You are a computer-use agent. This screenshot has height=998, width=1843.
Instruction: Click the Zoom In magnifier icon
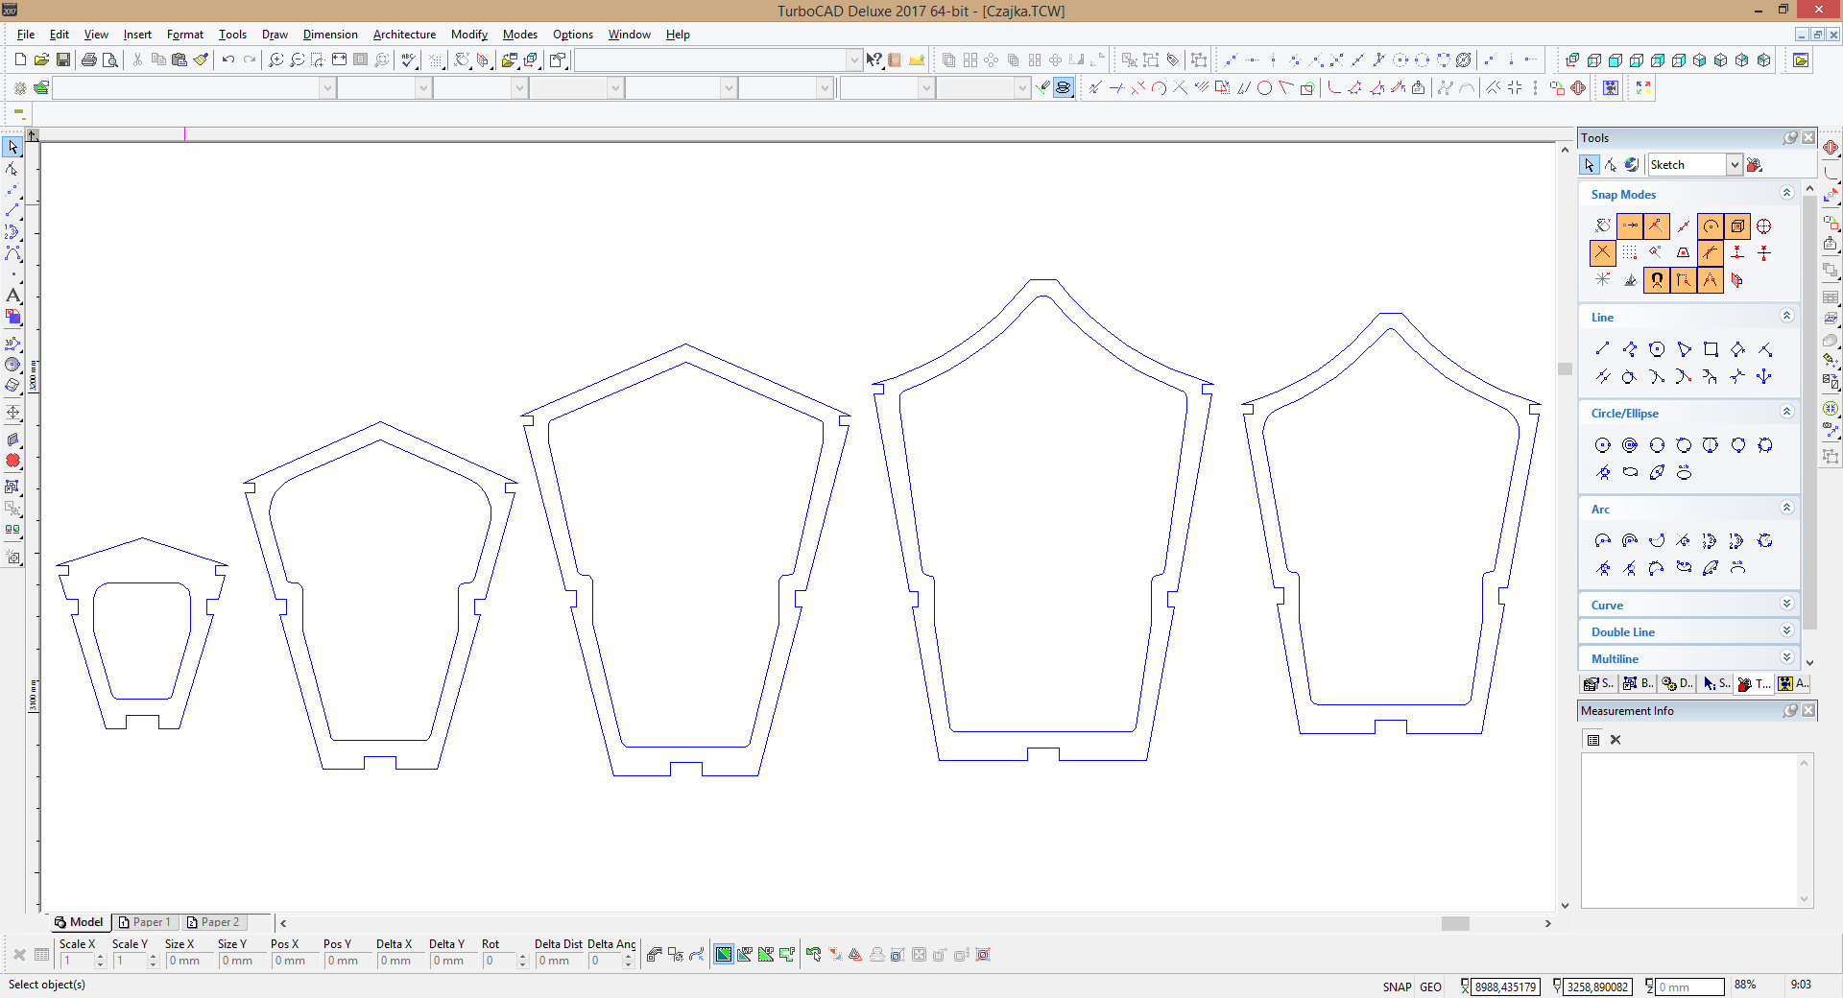click(x=275, y=59)
